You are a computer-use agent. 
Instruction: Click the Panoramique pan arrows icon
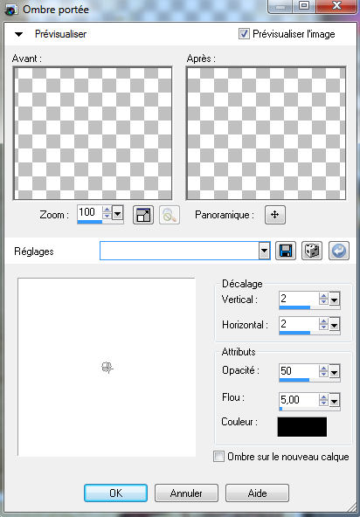pos(275,215)
